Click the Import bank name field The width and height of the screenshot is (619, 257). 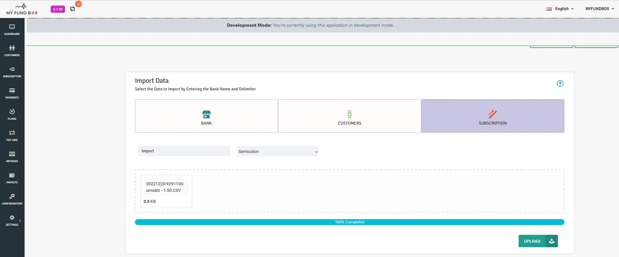click(x=184, y=151)
